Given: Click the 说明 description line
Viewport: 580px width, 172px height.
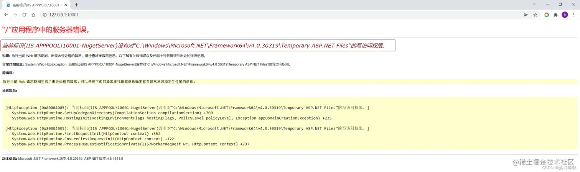Looking at the screenshot, I should click(104, 56).
